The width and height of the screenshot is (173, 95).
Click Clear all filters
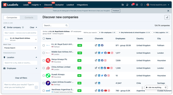pos(21,78)
